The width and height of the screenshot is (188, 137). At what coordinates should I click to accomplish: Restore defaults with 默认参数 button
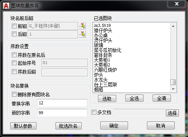pyautogui.click(x=23, y=126)
